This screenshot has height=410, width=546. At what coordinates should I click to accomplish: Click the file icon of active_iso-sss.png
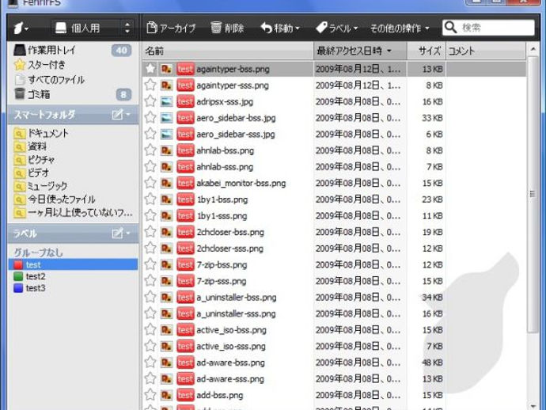point(167,346)
